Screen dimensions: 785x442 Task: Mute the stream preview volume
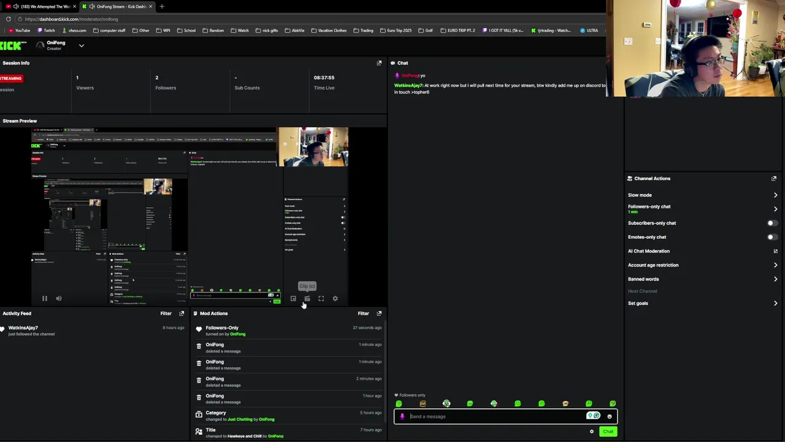coord(59,298)
